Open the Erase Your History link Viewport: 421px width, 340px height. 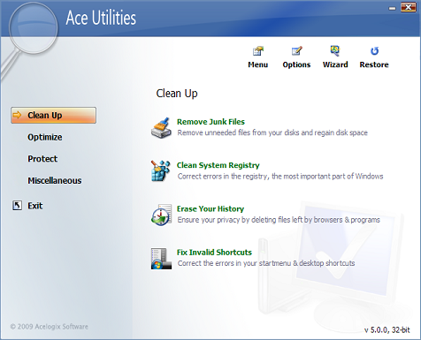(x=210, y=209)
